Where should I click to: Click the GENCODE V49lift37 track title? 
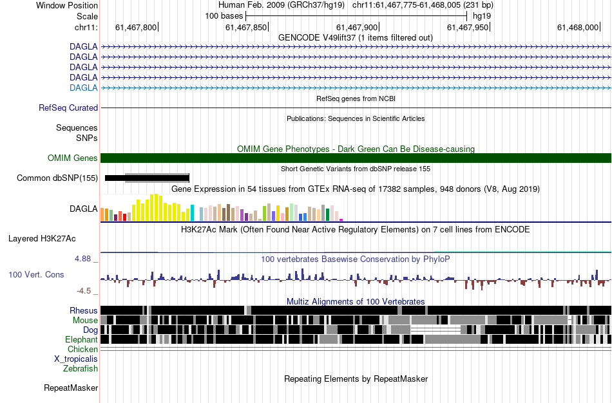pos(356,38)
